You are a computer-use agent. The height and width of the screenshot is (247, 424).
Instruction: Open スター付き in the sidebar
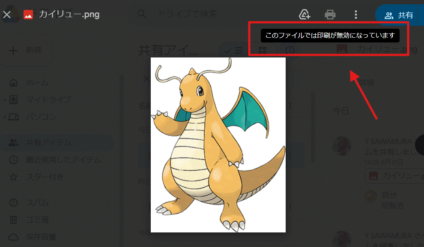point(45,177)
